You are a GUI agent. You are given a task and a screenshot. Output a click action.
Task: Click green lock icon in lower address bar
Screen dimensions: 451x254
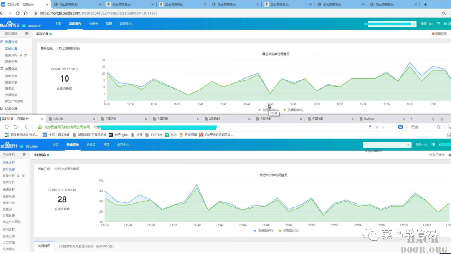(x=40, y=127)
